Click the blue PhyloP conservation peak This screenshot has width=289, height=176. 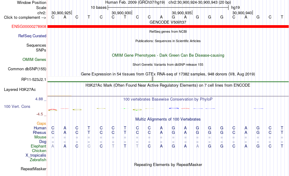click(174, 108)
